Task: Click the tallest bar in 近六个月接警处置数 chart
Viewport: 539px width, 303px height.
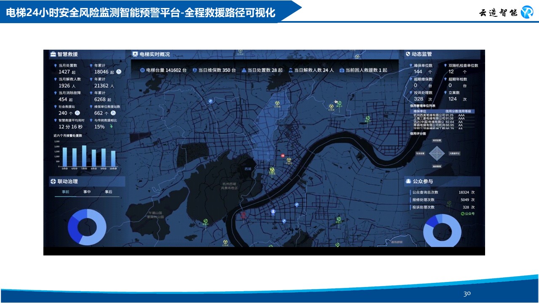Action: [84, 156]
